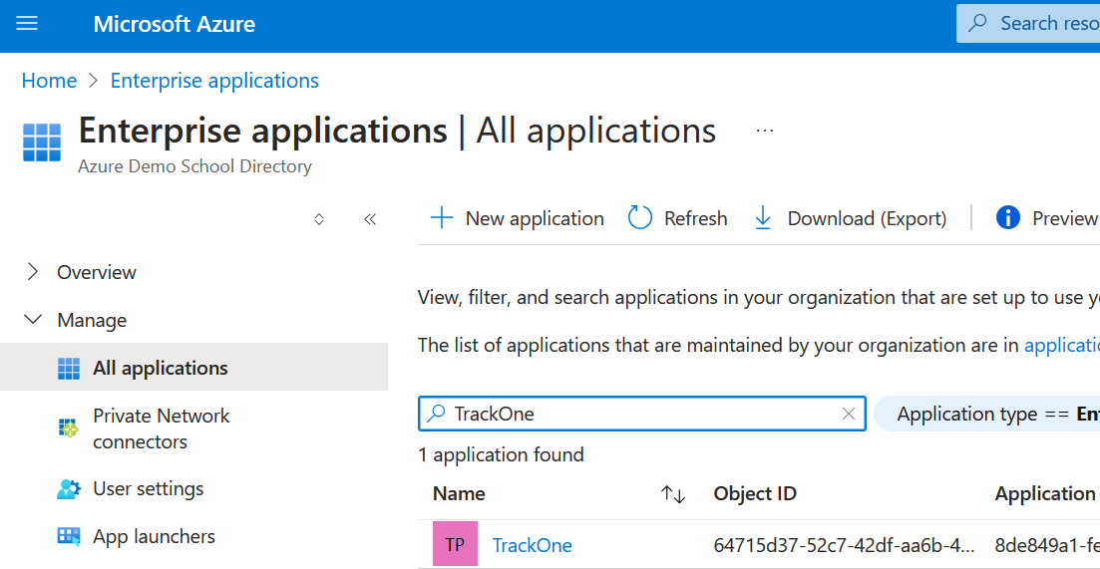1100x569 pixels.
Task: Click the User settings icon
Action: pos(69,489)
